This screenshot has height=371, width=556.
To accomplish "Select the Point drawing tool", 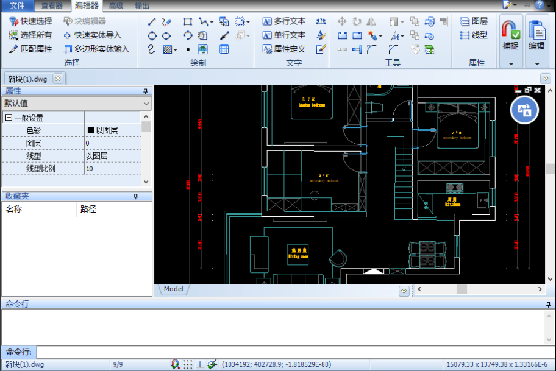I will (x=188, y=49).
